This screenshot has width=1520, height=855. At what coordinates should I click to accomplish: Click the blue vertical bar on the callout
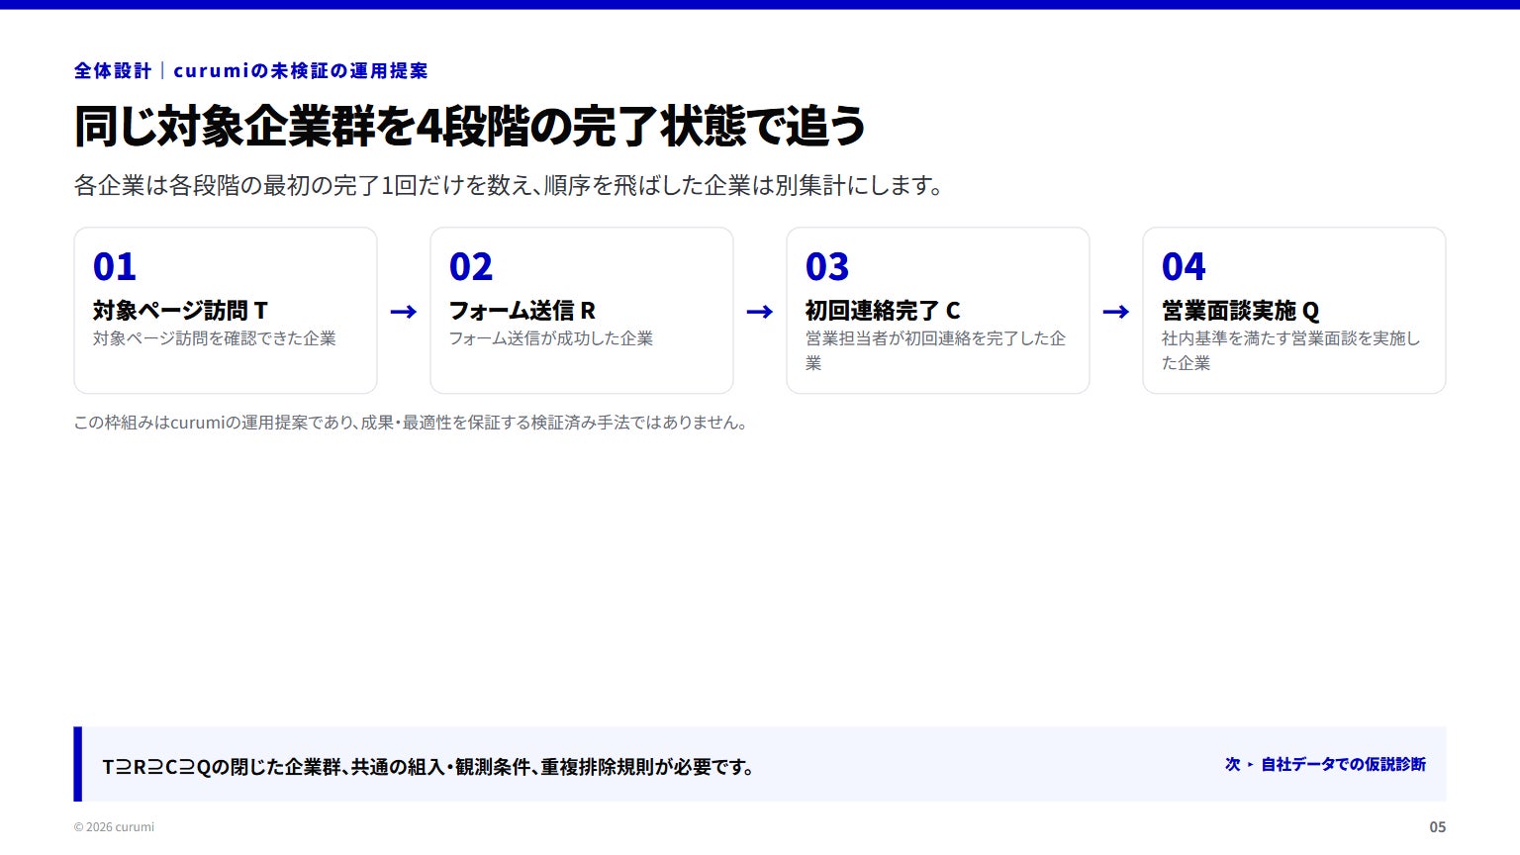pyautogui.click(x=78, y=764)
